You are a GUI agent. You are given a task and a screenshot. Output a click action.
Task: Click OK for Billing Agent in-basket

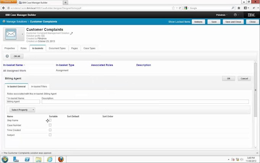click(x=229, y=79)
